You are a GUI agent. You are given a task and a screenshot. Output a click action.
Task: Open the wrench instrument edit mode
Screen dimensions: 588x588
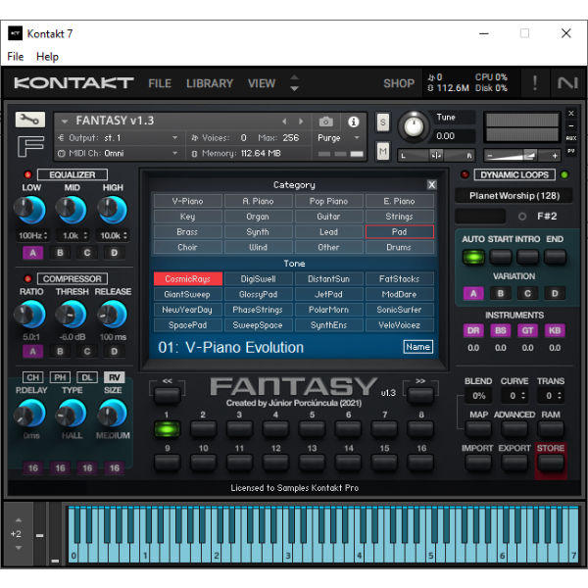pyautogui.click(x=30, y=120)
